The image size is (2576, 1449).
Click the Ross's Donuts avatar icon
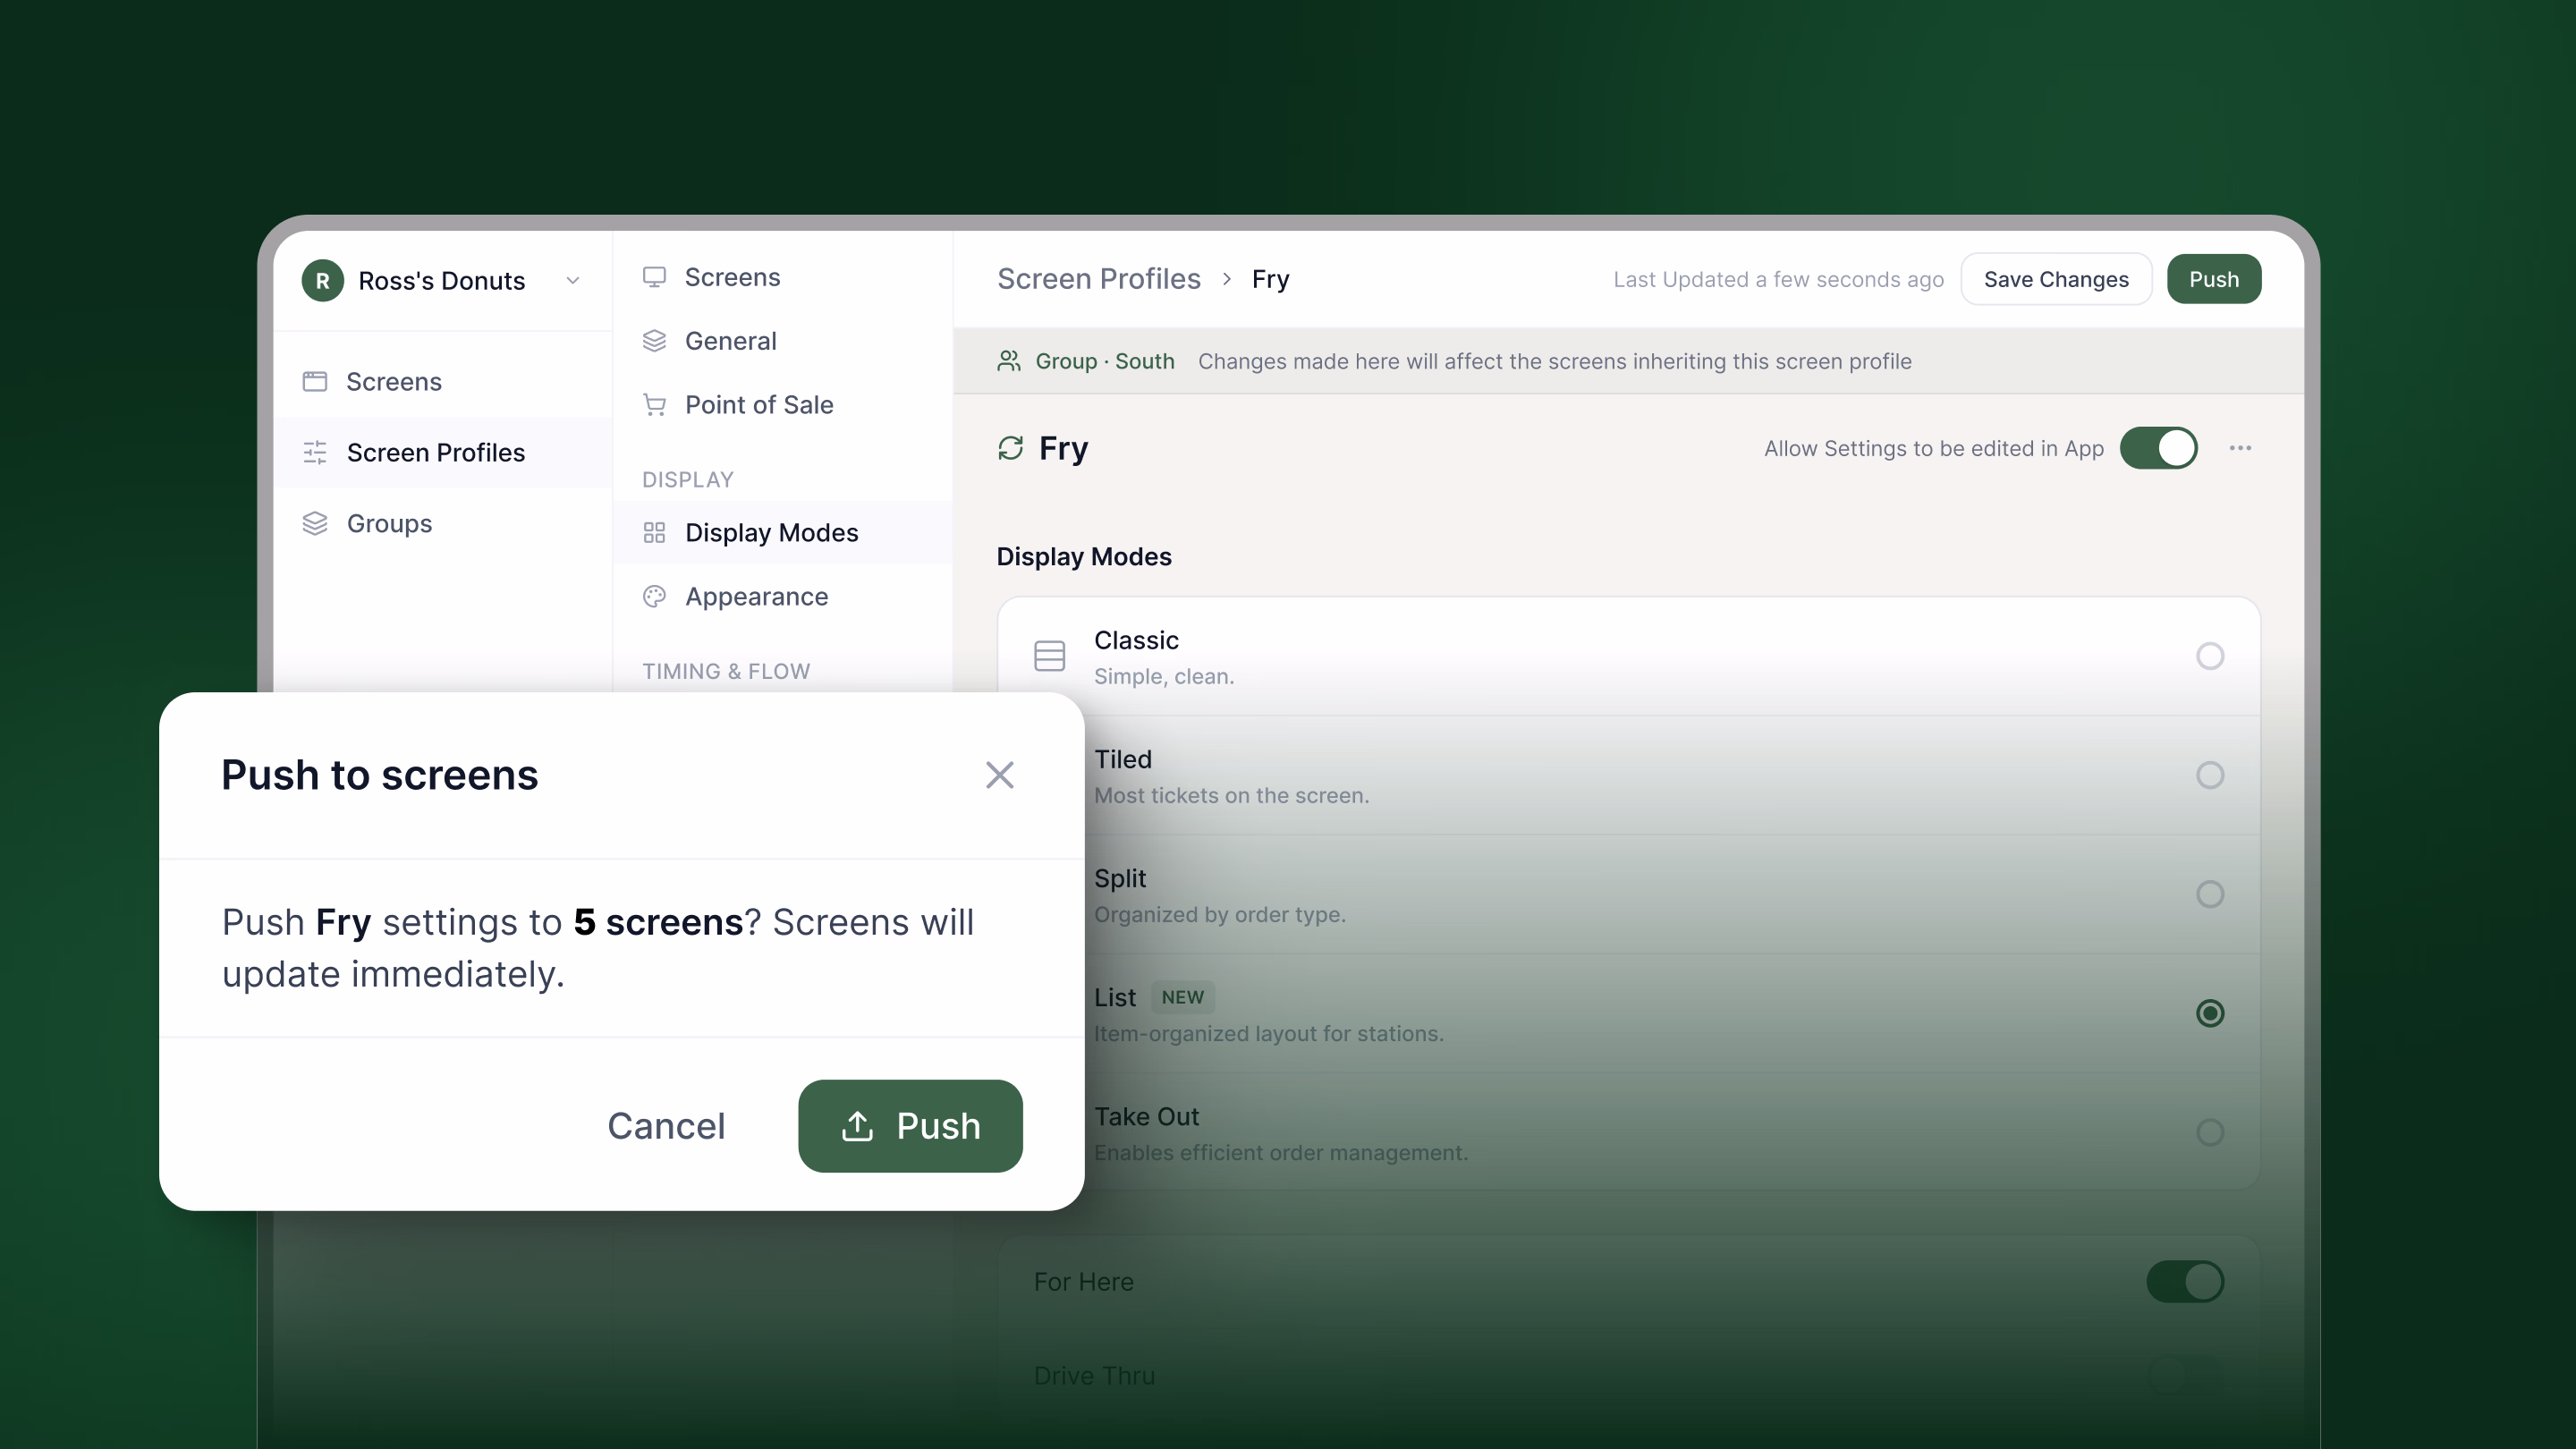coord(322,281)
